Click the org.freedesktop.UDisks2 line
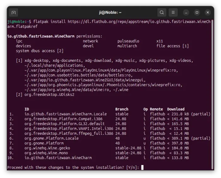 point(49,95)
